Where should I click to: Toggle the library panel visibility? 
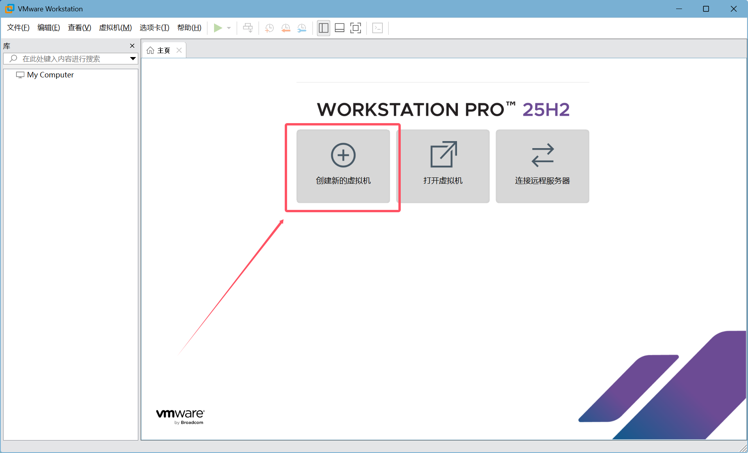pos(323,28)
